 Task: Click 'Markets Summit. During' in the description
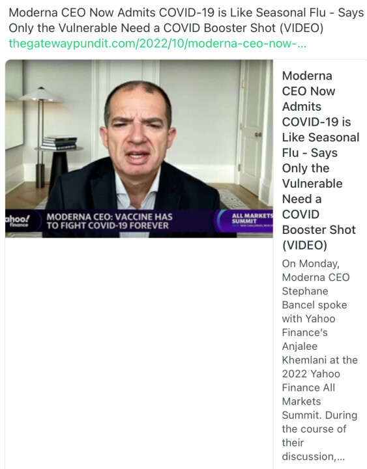click(x=319, y=408)
